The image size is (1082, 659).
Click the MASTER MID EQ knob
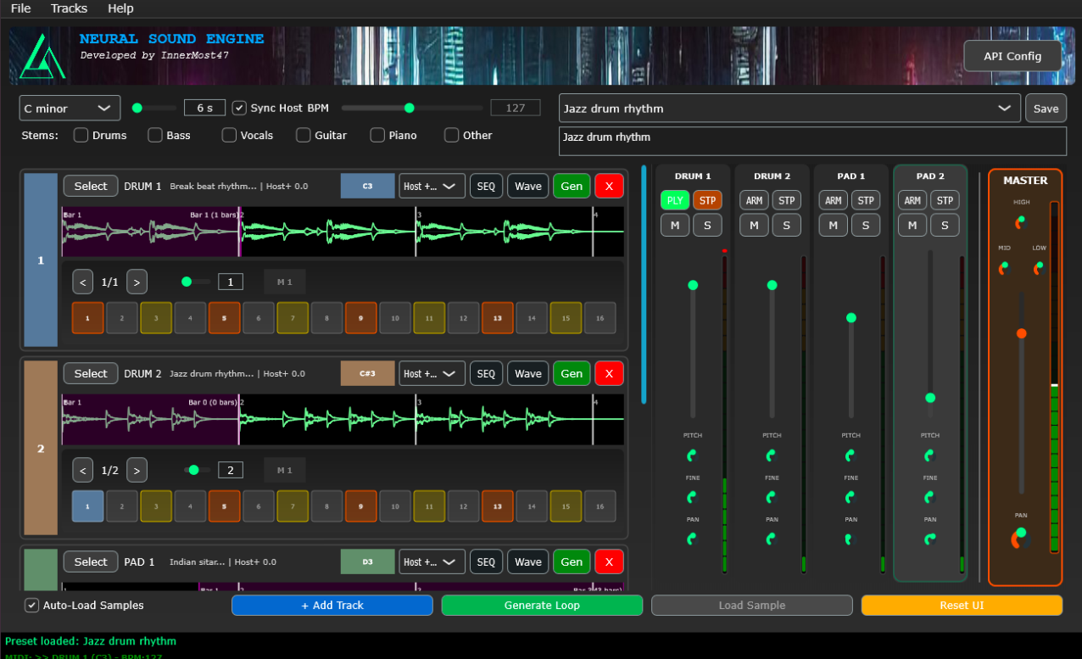(1004, 268)
